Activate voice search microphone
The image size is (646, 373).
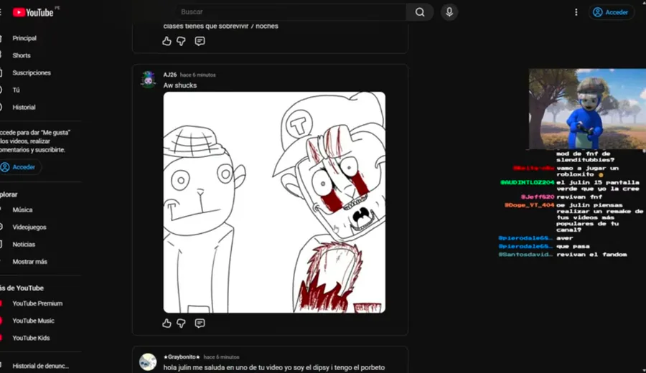point(449,12)
